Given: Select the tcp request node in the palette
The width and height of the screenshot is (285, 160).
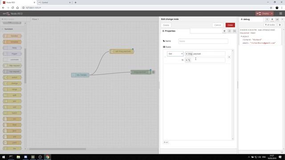Looking at the screenshot, I should point(12,72).
